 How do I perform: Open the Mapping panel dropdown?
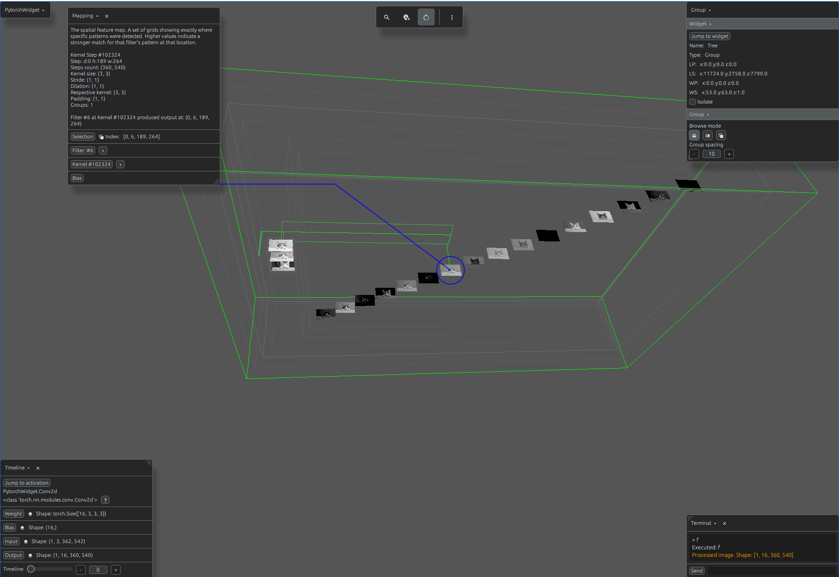(x=85, y=16)
